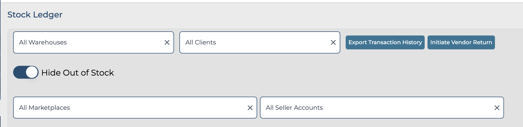Clear the All Warehouses filter selection

pos(167,42)
